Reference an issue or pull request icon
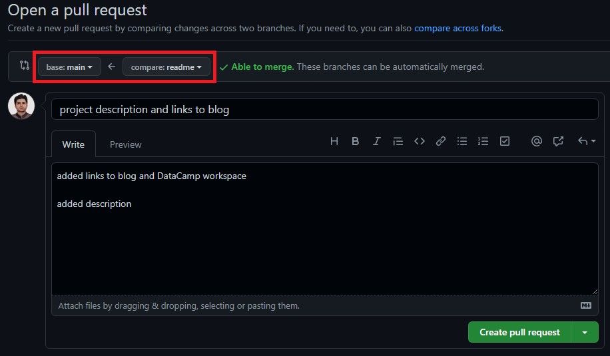Image resolution: width=610 pixels, height=356 pixels. [x=558, y=141]
